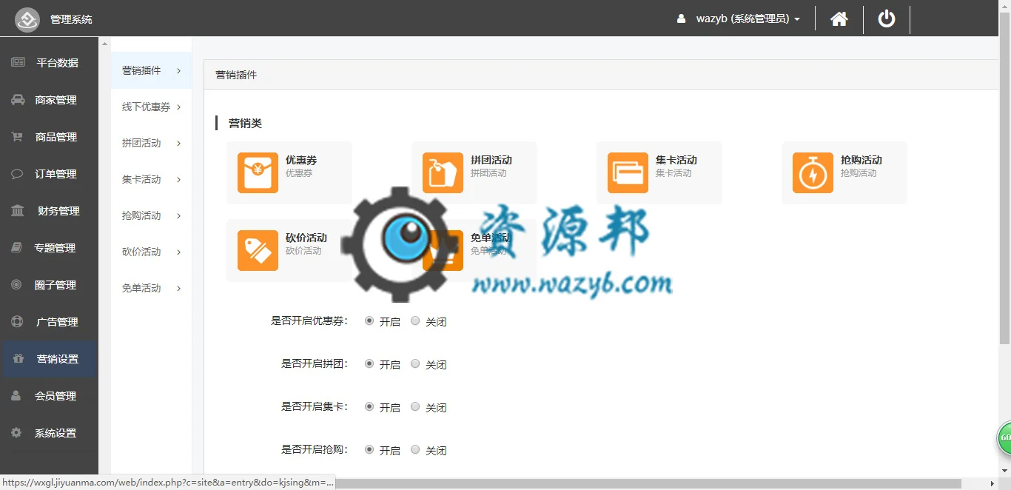This screenshot has height=490, width=1011.
Task: Open the 平台数据 sidebar menu
Action: 49,63
